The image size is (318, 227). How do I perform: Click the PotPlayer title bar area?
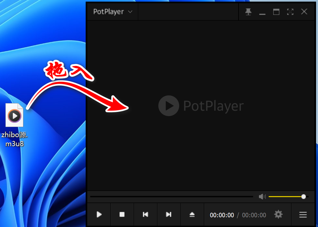point(188,12)
